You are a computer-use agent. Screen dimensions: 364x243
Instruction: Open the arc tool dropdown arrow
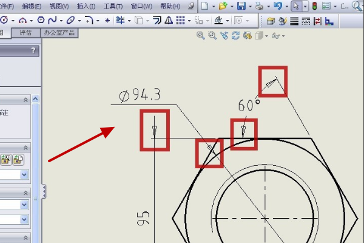coord(32,21)
